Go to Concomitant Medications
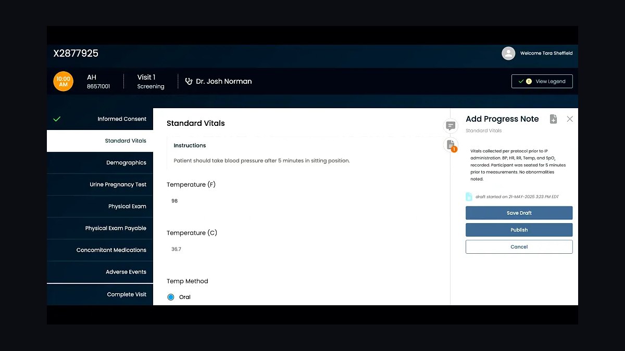The image size is (625, 351). 100,250
